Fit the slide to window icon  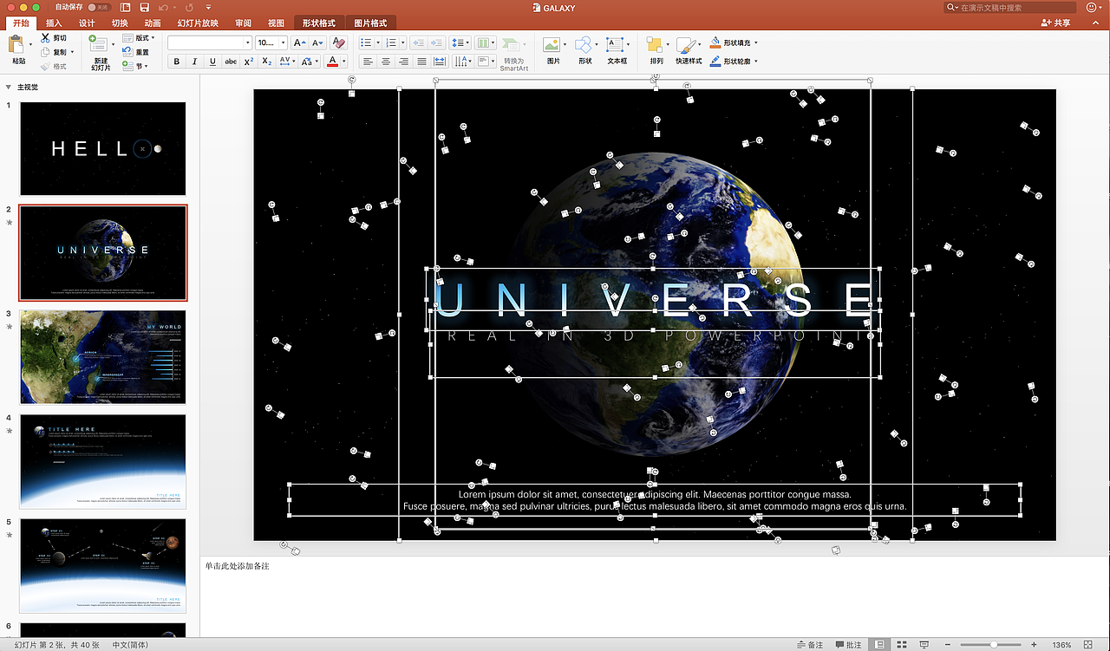(1087, 645)
